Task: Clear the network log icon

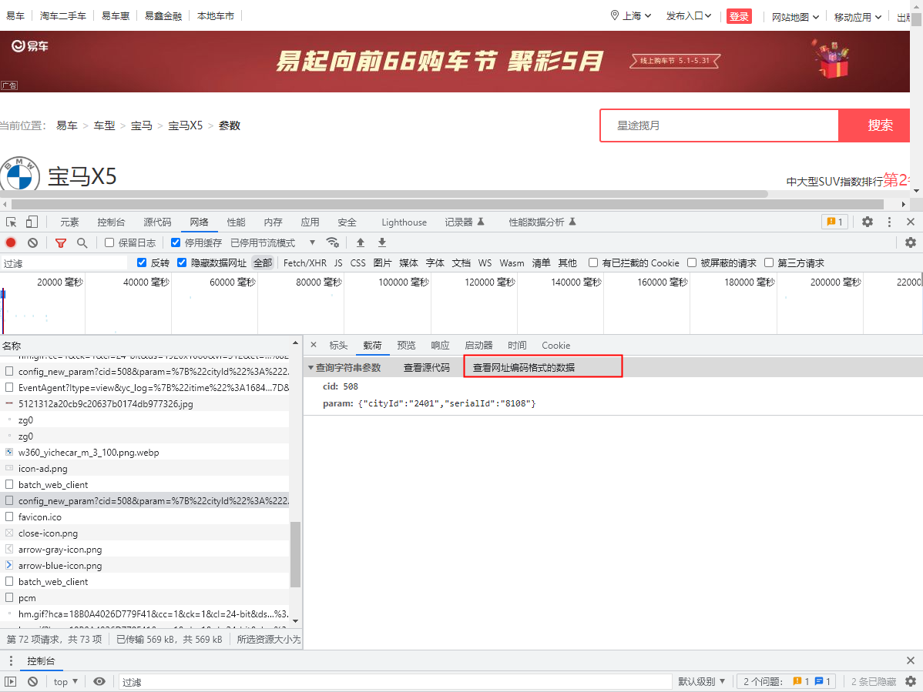Action: tap(33, 242)
